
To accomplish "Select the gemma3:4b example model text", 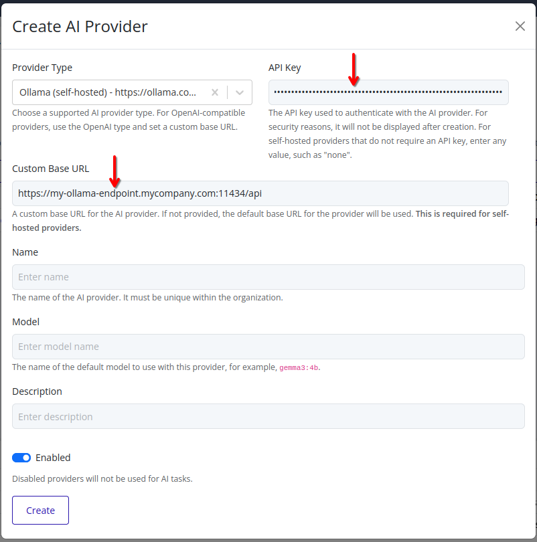I will pos(299,368).
